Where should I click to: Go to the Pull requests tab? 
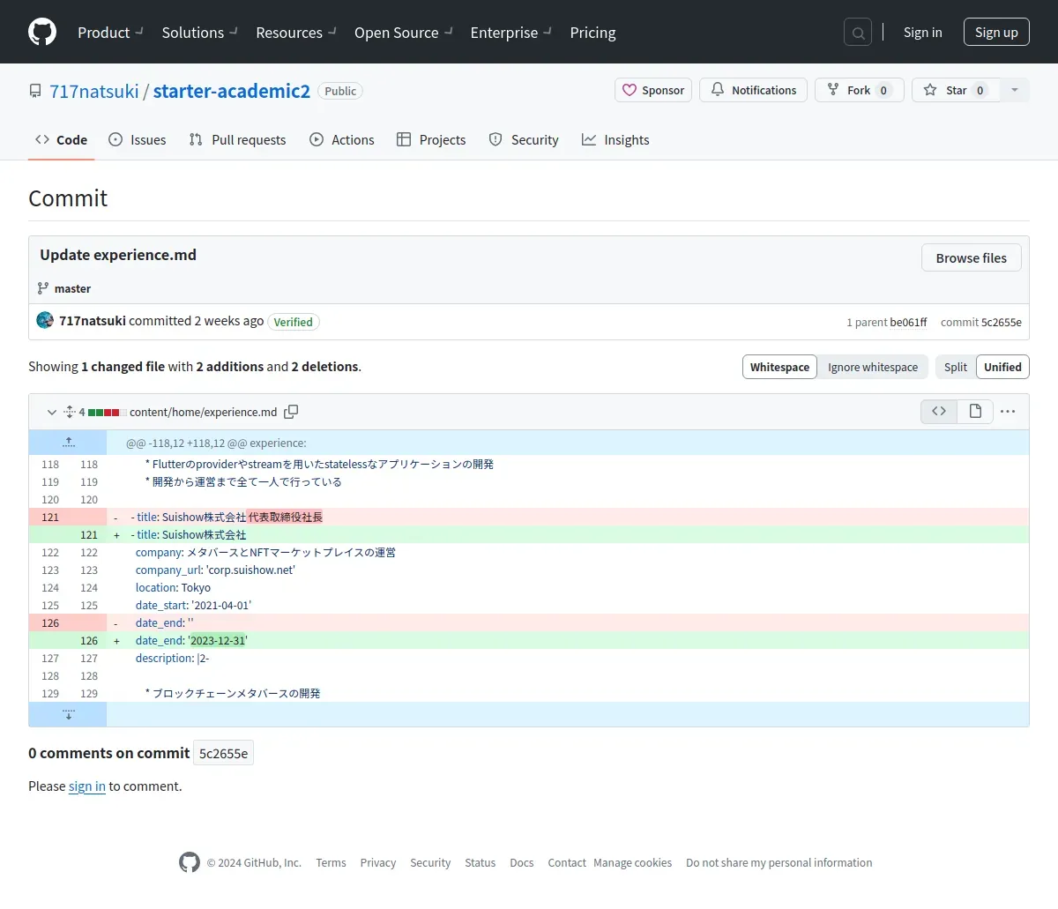click(238, 140)
